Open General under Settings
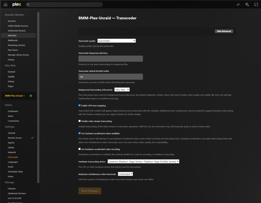Viewport: 261px width, 203px height. click(x=11, y=133)
